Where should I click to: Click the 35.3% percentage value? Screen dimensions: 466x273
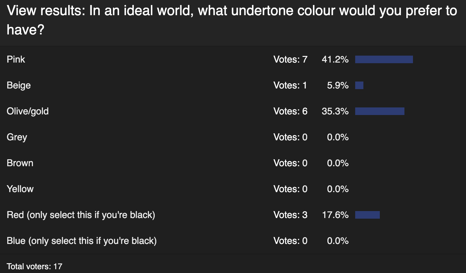pyautogui.click(x=335, y=111)
